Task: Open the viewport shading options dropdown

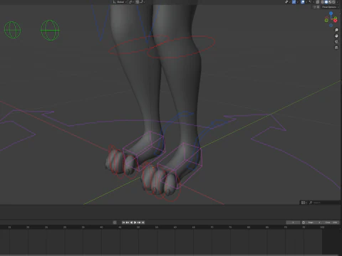Action: pos(338,2)
